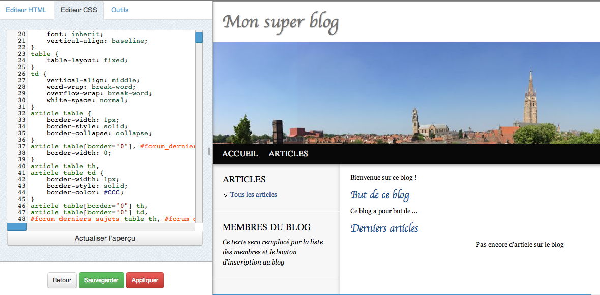This screenshot has width=600, height=295.
Task: Click the ARTICLES sidebar heading
Action: click(244, 180)
